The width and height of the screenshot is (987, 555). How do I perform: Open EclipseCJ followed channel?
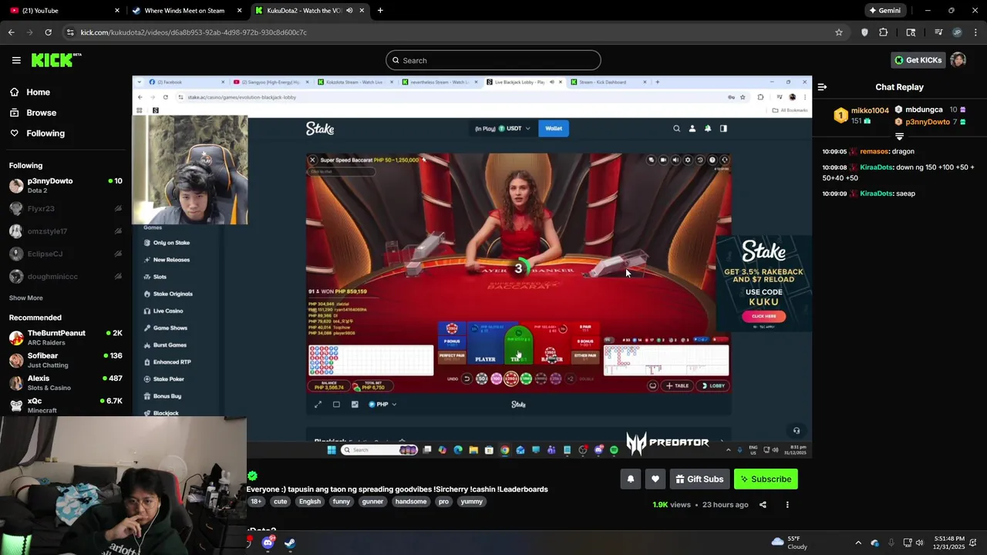(x=66, y=254)
